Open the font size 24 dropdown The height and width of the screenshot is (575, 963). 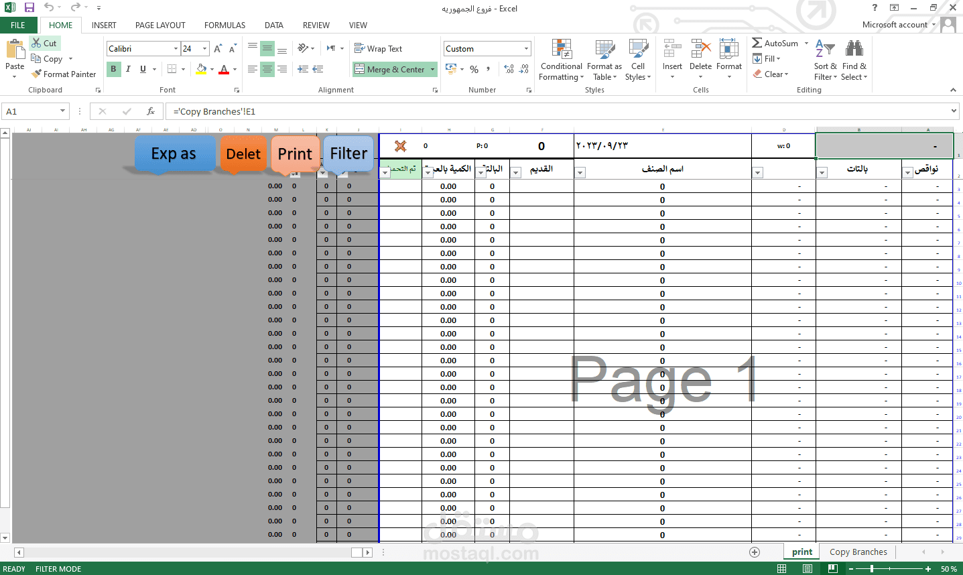(205, 49)
